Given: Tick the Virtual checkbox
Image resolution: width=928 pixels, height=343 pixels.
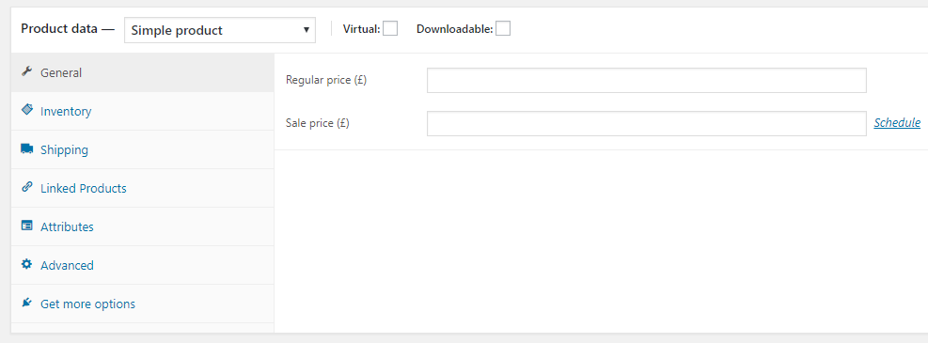Looking at the screenshot, I should pyautogui.click(x=390, y=28).
